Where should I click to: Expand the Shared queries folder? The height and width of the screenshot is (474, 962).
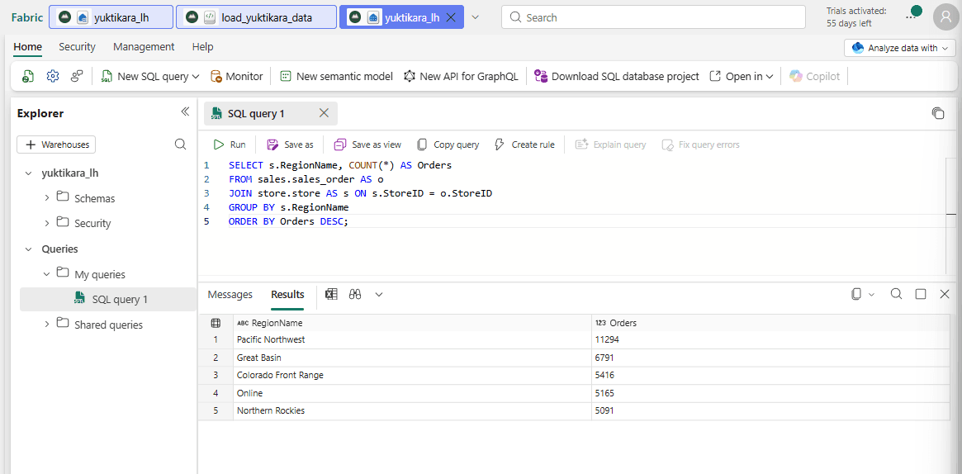[47, 324]
